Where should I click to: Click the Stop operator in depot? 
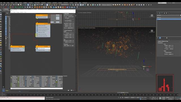[x=58, y=80]
